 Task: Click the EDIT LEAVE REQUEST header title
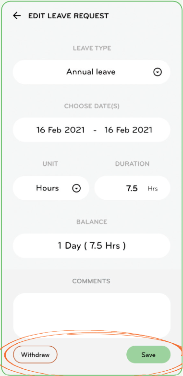pos(68,16)
